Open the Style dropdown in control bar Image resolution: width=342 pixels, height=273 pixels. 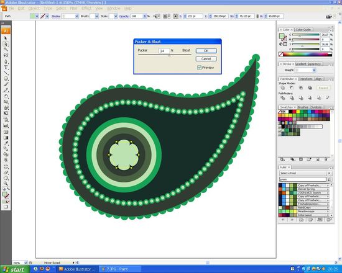[116, 16]
